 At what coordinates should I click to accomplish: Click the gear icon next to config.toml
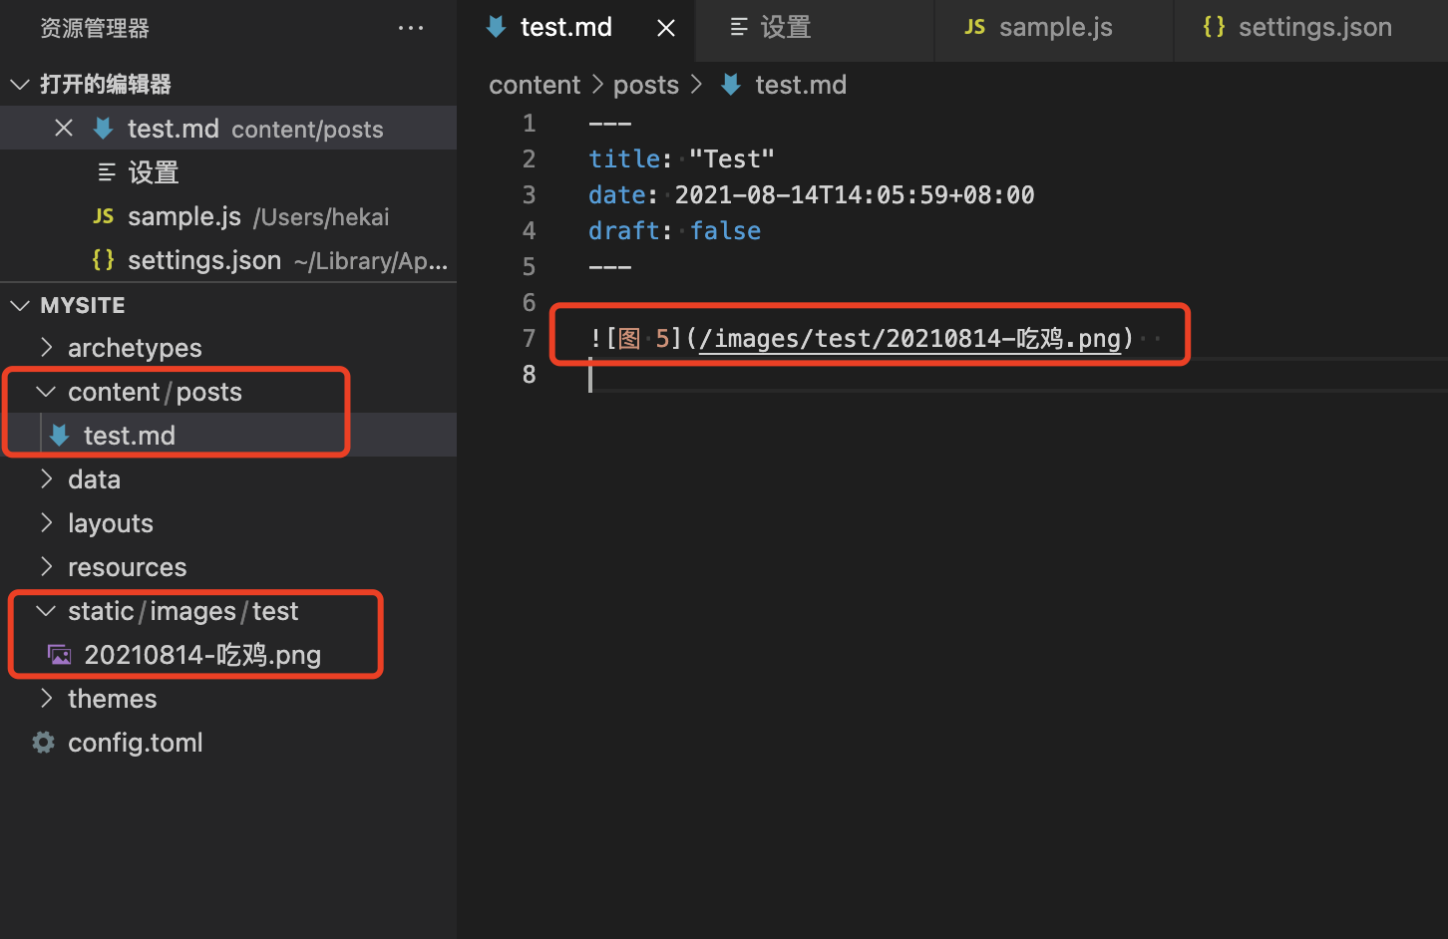(42, 742)
